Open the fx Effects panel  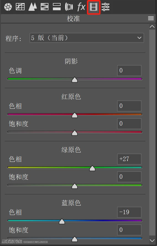click(81, 7)
